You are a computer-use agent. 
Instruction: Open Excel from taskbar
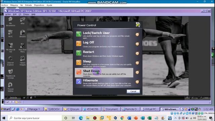coord(149,118)
